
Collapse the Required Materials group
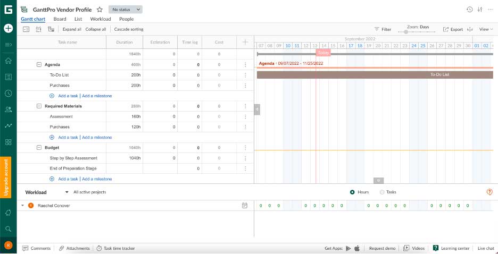point(39,106)
